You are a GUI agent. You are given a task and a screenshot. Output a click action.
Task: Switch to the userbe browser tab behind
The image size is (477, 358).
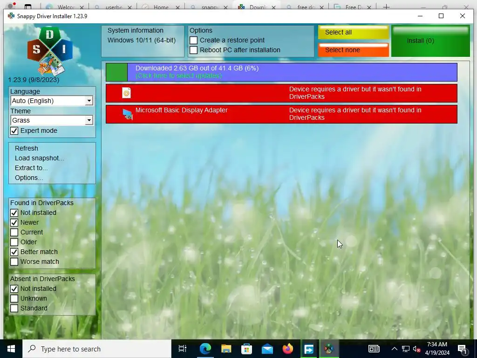pyautogui.click(x=113, y=7)
